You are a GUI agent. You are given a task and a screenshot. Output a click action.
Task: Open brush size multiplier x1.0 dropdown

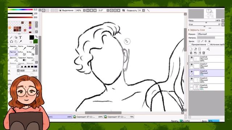(18, 71)
